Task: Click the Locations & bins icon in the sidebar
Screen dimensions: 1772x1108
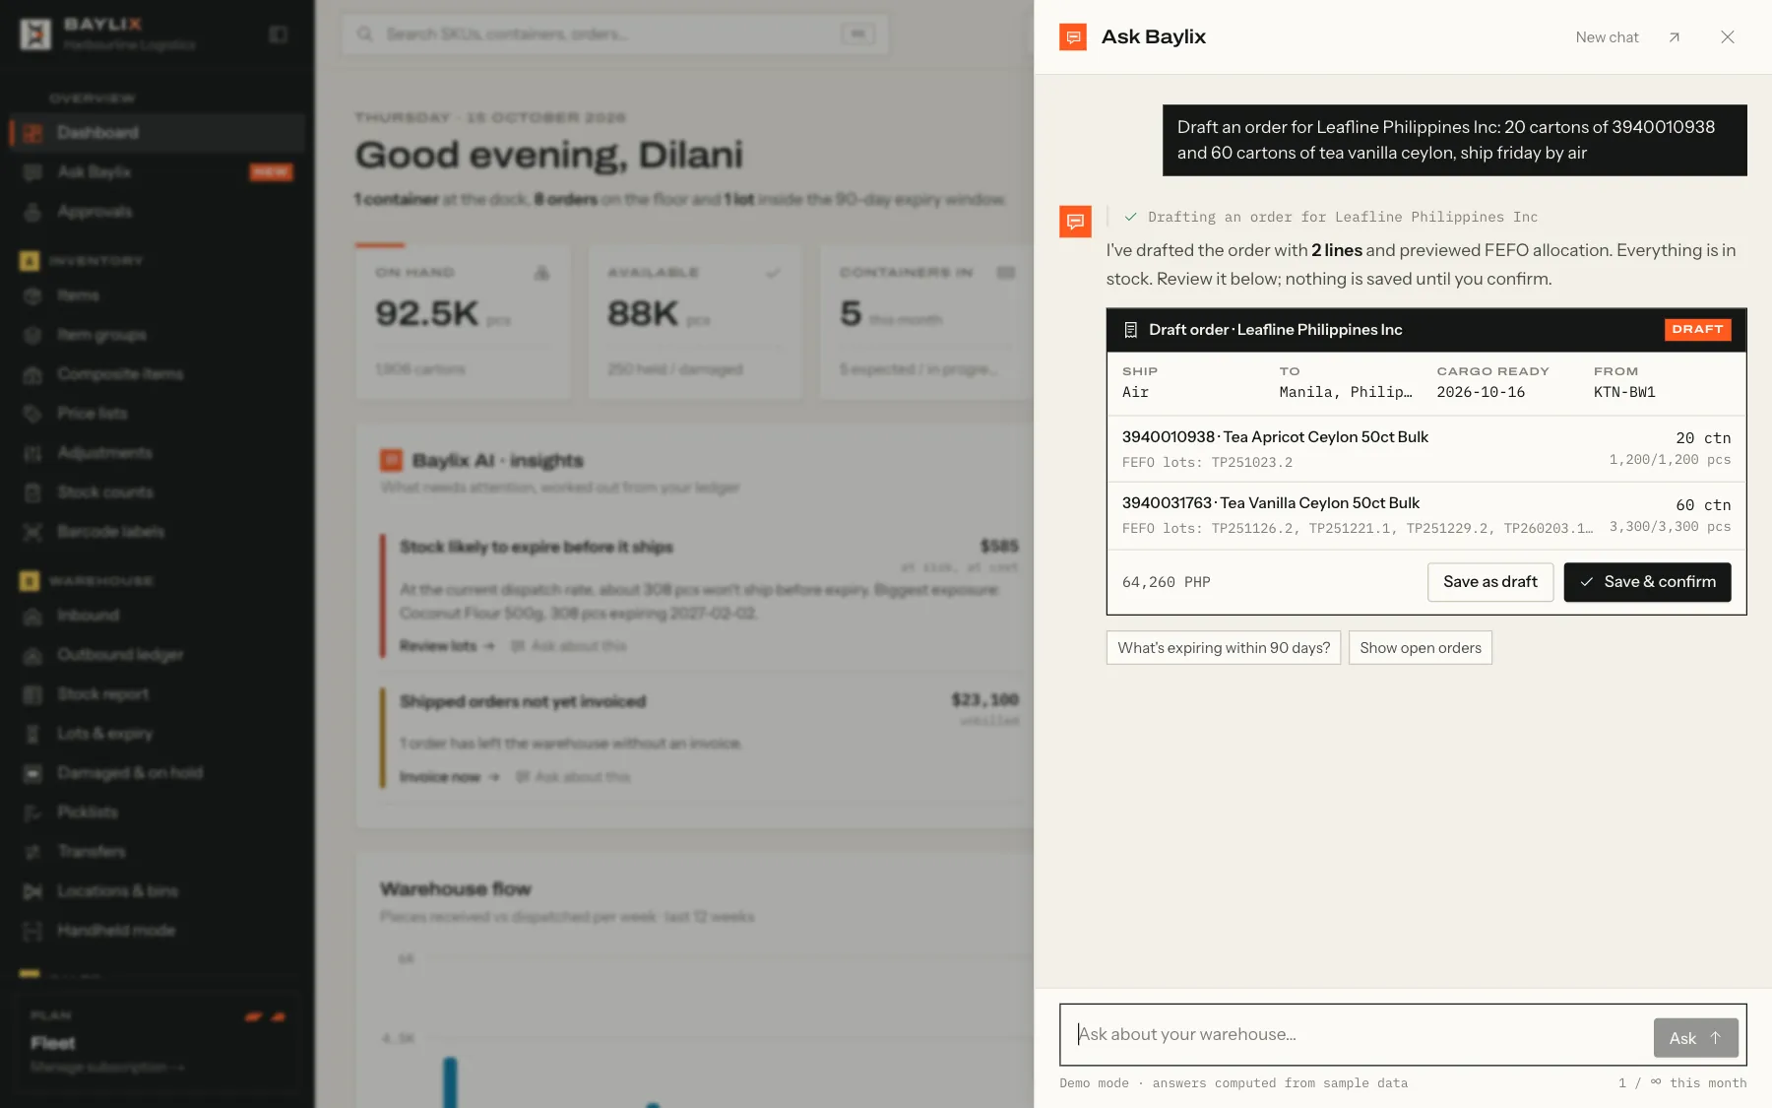Action: (32, 891)
